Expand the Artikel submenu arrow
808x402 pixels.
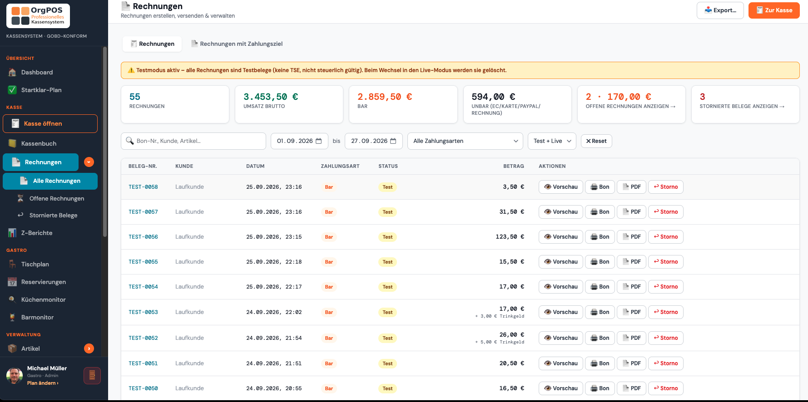tap(89, 348)
